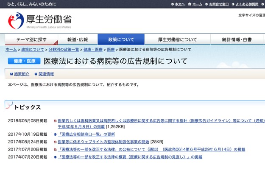265x176 pixels.
Task: Click the PDF icon beside 監視体制強化事業 link
Action: (55, 142)
